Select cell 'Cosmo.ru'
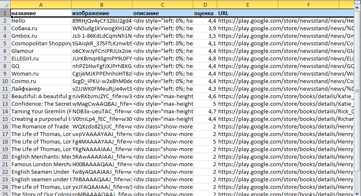Screen dimensions: 361x196 (x=41, y=81)
